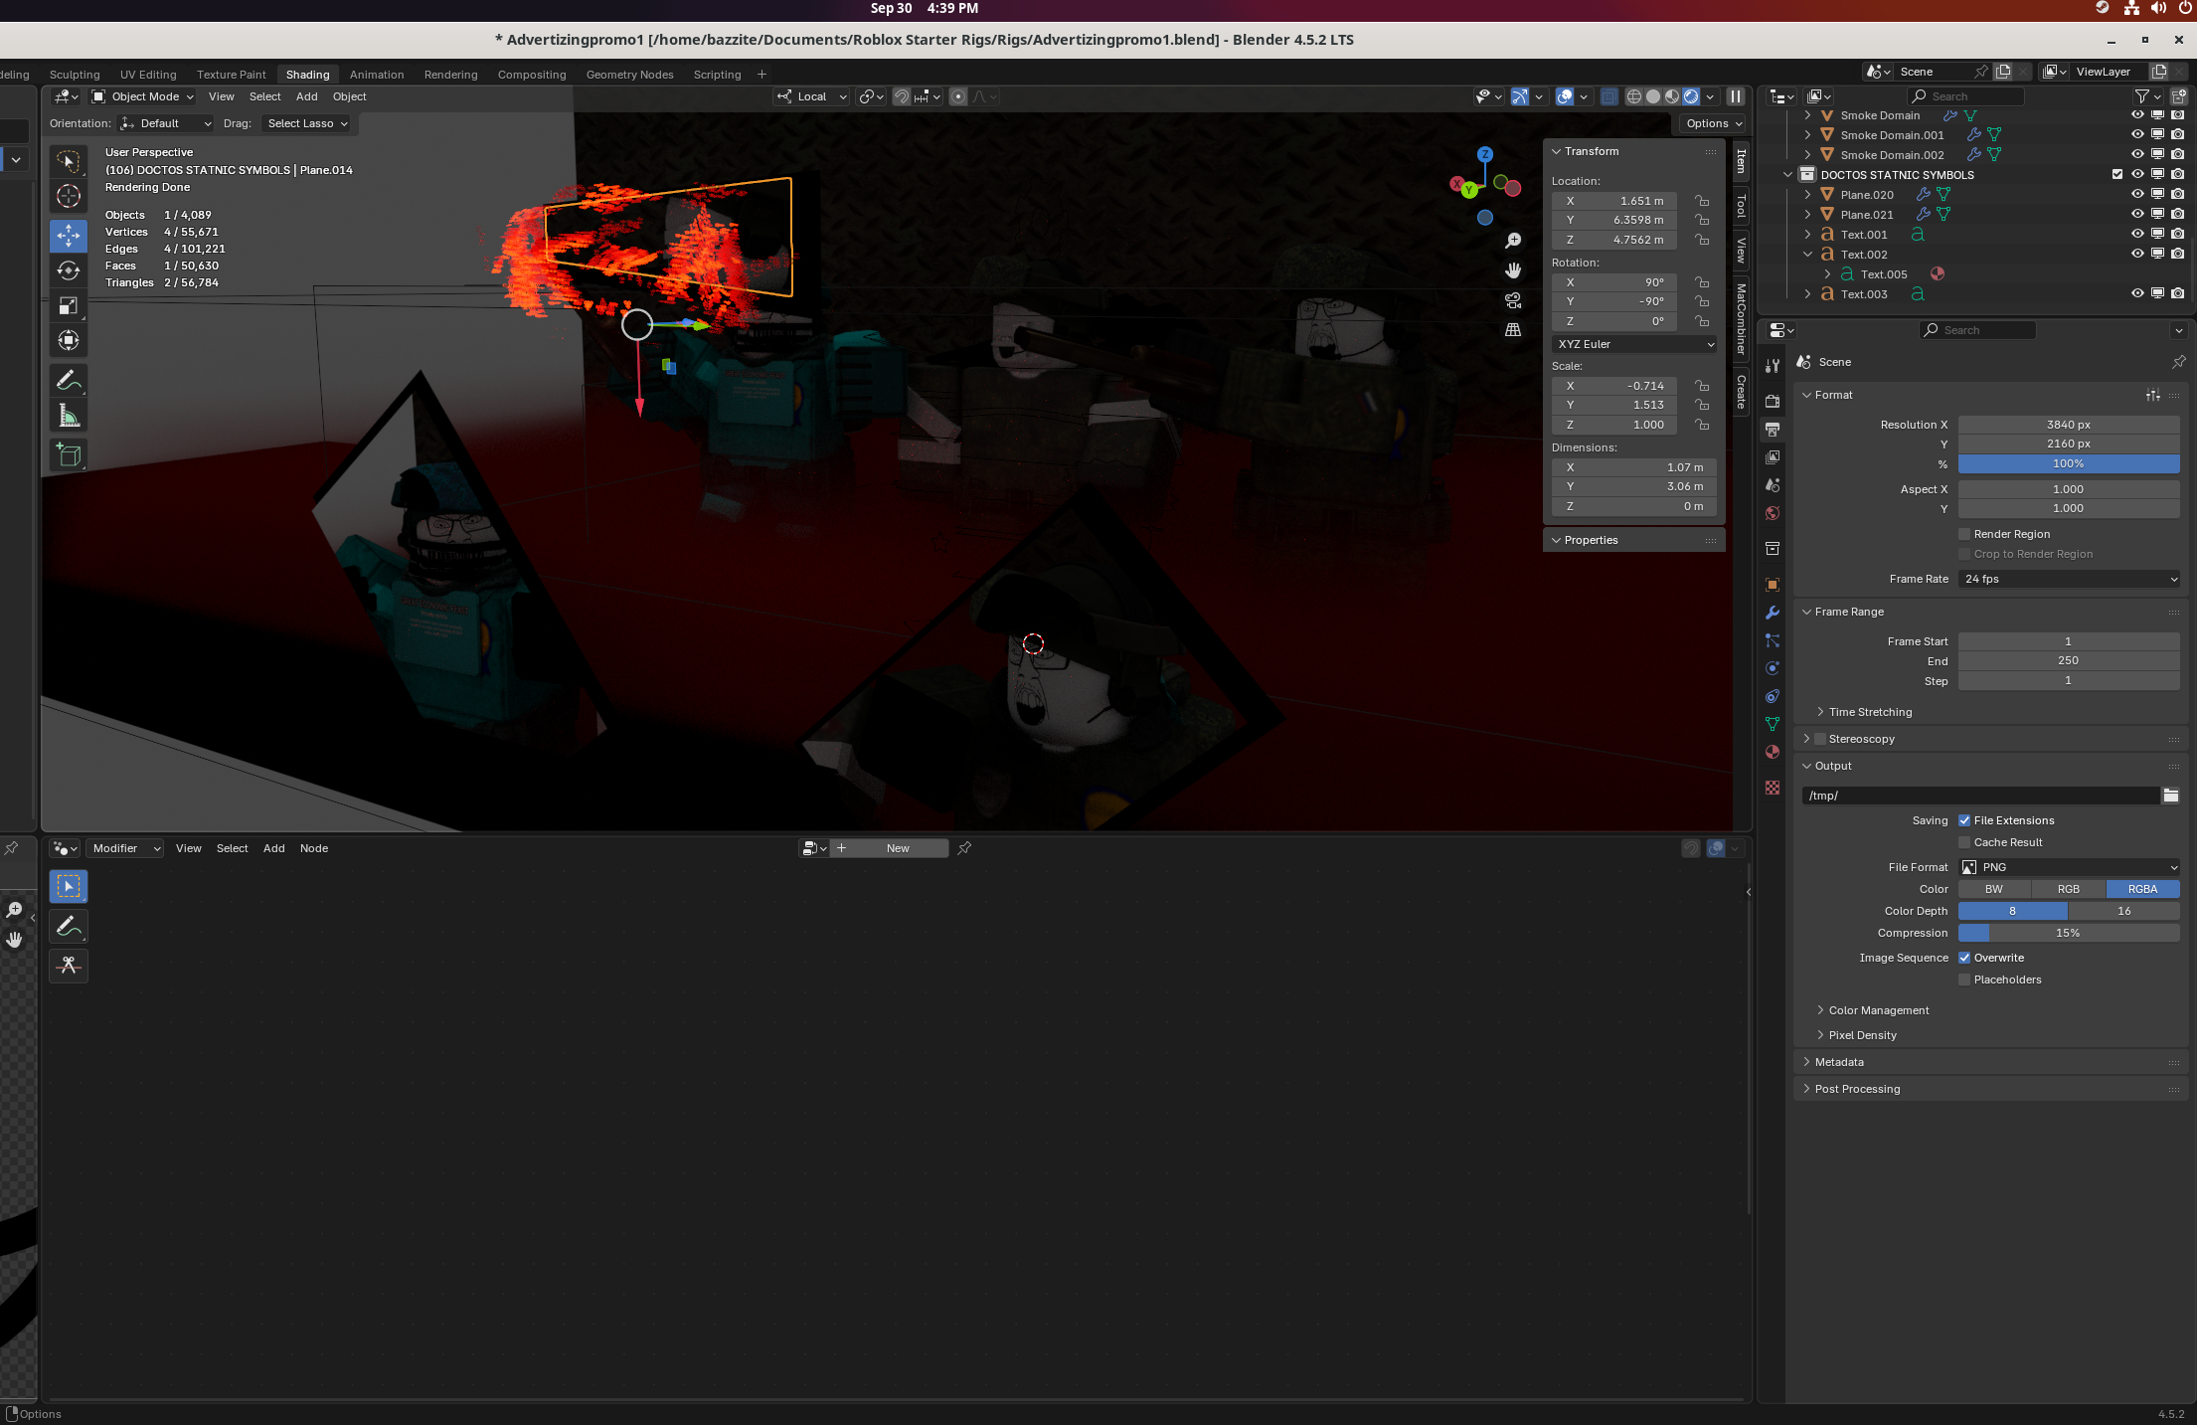Hide Plane.020 in viewport via eye icon

click(2136, 195)
